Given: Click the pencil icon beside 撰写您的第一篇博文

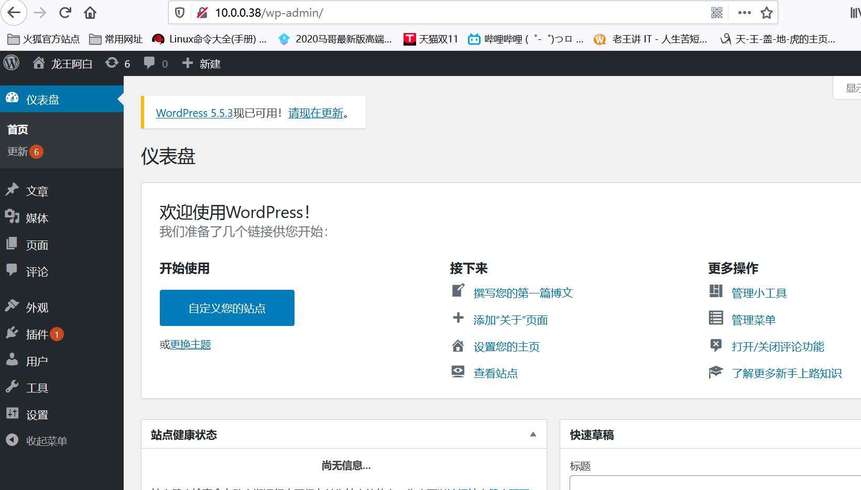Looking at the screenshot, I should point(458,291).
